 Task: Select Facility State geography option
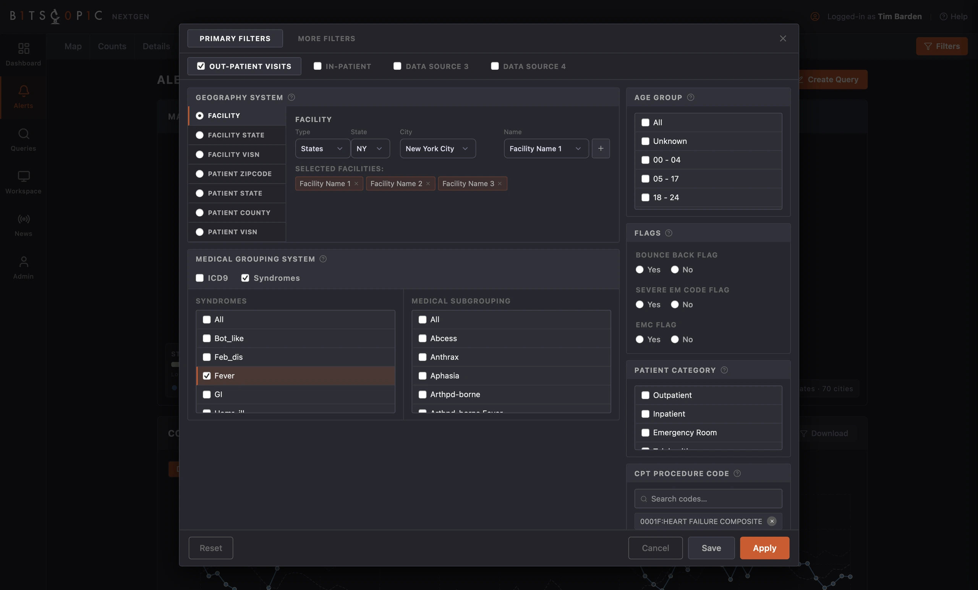pyautogui.click(x=200, y=135)
